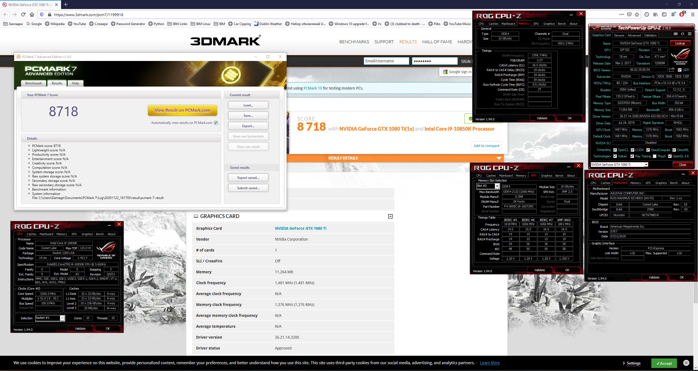
Task: Click the Lookup button in GPU-Z
Action: [x=680, y=43]
